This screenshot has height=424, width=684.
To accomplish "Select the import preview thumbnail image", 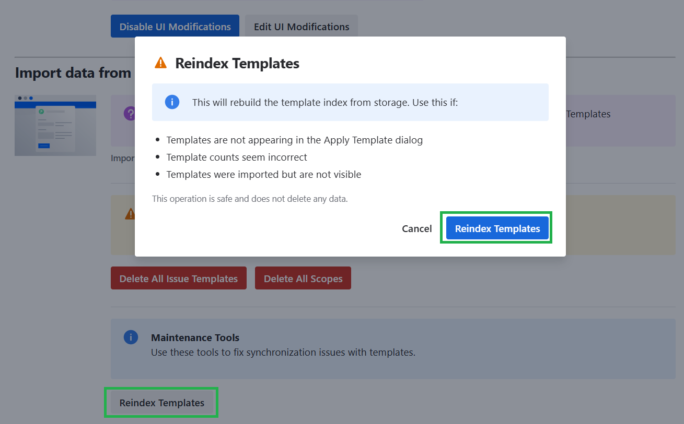I will point(55,125).
